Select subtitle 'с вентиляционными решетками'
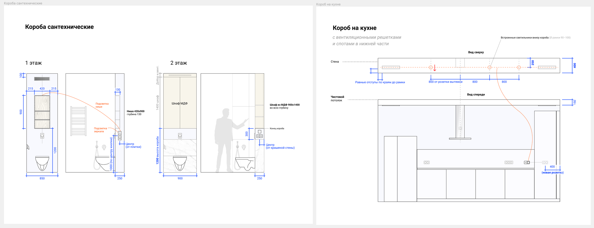The height and width of the screenshot is (228, 594). [367, 37]
